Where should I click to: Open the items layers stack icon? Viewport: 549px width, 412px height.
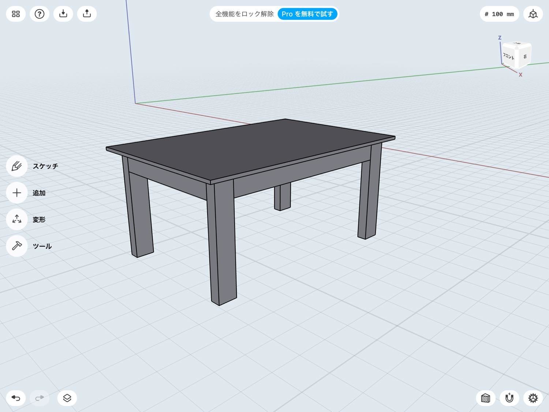coord(67,398)
